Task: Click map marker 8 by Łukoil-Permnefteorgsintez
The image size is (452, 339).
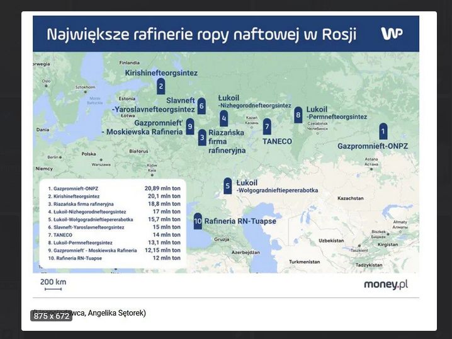Action: tap(298, 115)
